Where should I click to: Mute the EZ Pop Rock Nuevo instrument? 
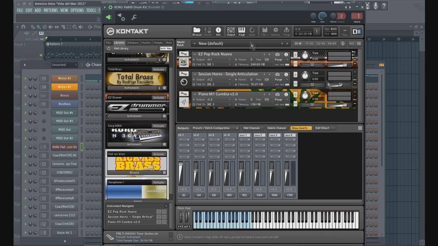pyautogui.click(x=295, y=64)
